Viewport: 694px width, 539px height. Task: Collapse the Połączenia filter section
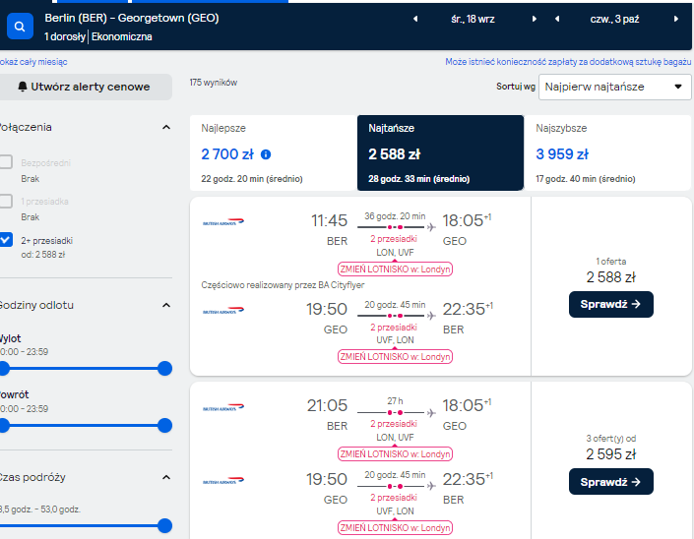click(166, 127)
